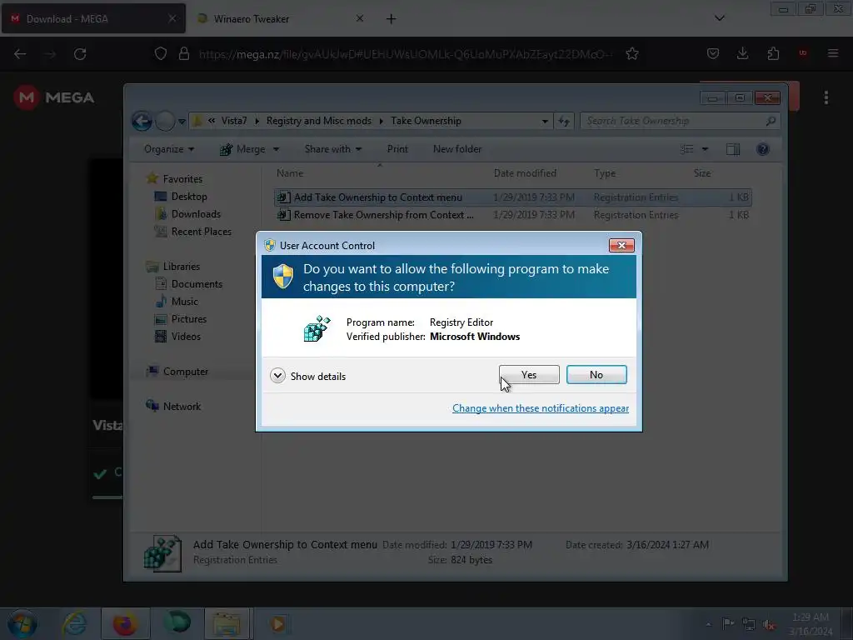Open Change when these notifications appear link

pyautogui.click(x=540, y=408)
